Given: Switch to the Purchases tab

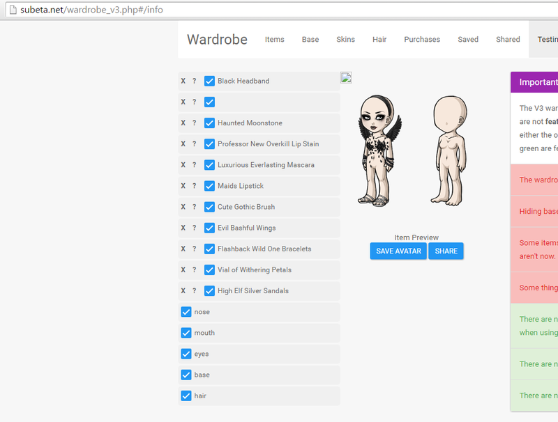Looking at the screenshot, I should pyautogui.click(x=422, y=40).
